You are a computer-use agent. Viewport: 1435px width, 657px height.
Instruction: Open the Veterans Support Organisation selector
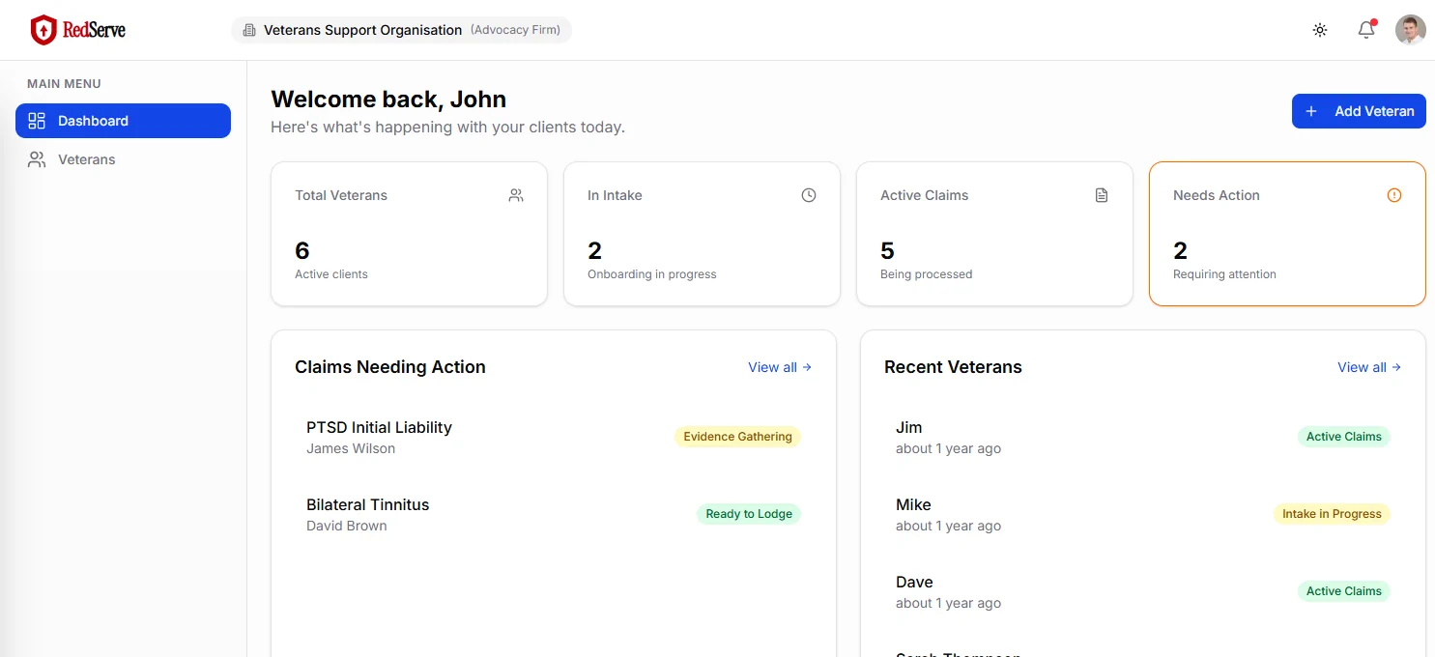[x=401, y=30]
